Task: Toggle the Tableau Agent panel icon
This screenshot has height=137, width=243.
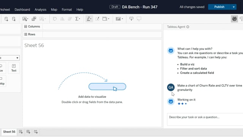Action: (x=234, y=19)
